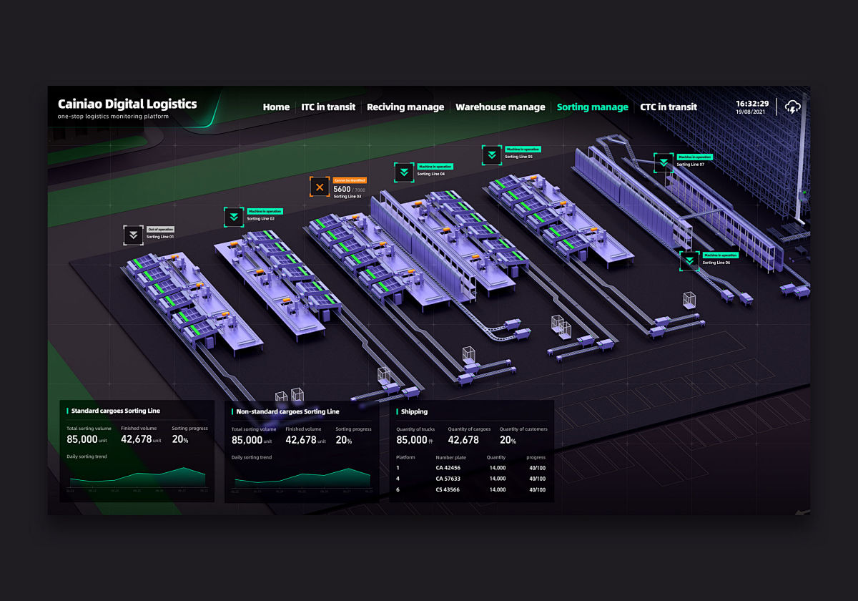The image size is (858, 601).
Task: Click progress 40/100 in the CA 42456 row
Action: 537,468
